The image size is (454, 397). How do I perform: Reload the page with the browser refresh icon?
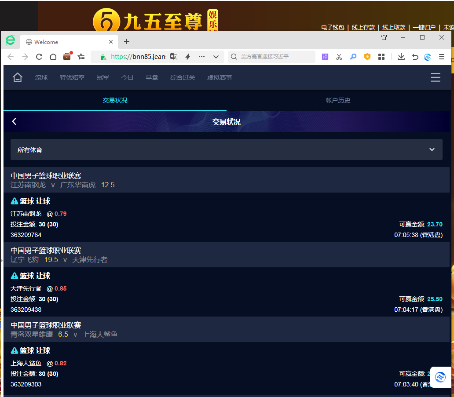[39, 57]
